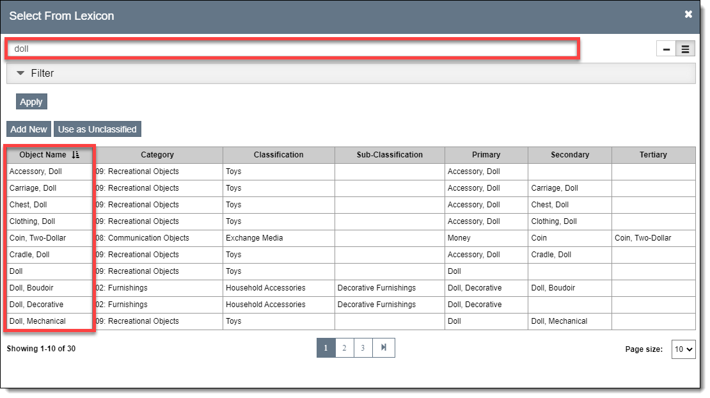Select the 'Doll, Boudoir' object name
This screenshot has height=398, width=710.
31,288
